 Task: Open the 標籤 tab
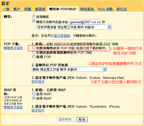pyautogui.click(x=28, y=9)
